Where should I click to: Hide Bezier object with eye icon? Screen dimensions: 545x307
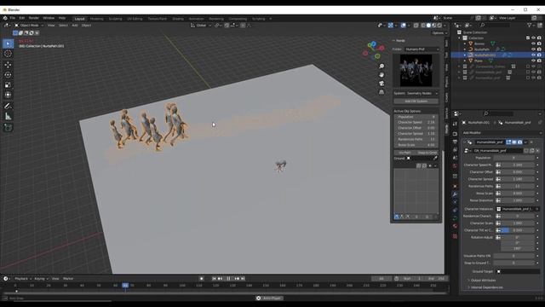[533, 43]
